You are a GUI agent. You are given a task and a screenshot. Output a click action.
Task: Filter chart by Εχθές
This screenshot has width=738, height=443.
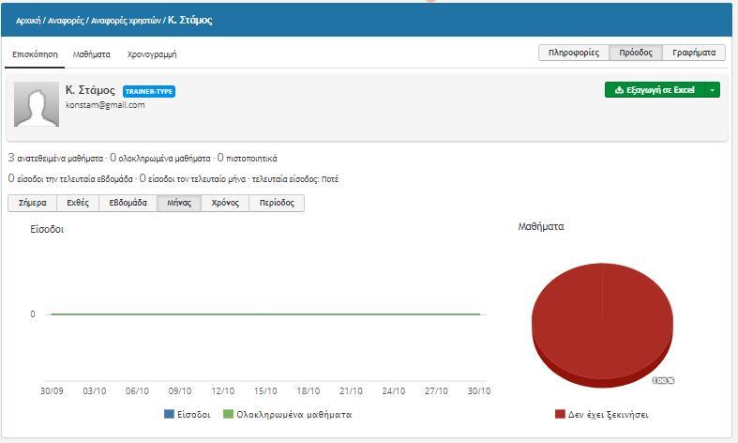78,203
